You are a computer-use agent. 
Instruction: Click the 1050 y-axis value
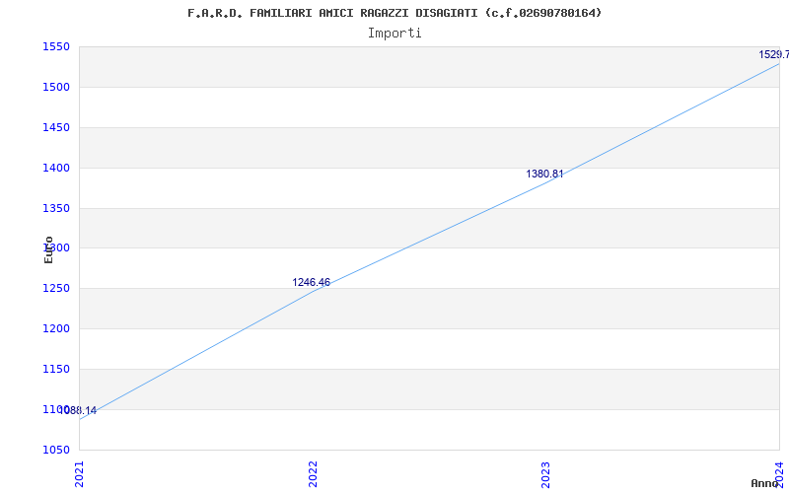pyautogui.click(x=56, y=450)
